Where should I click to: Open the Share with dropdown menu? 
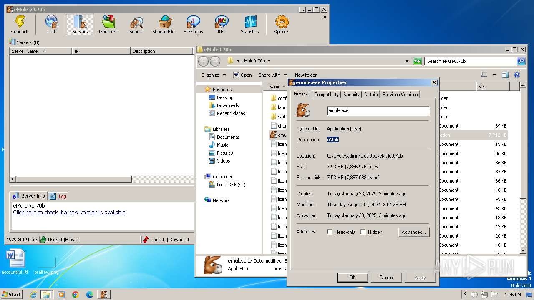point(272,75)
